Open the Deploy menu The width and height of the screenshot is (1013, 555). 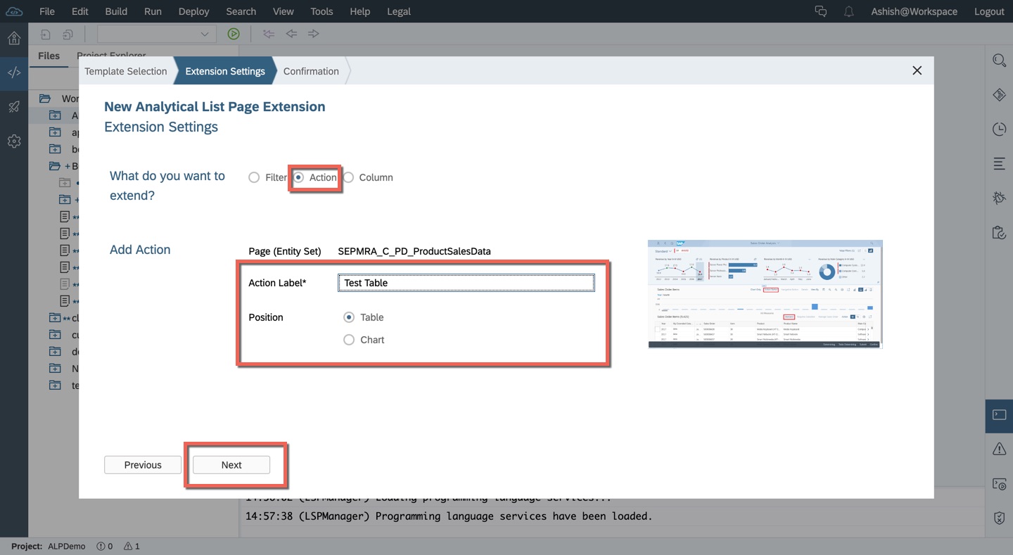coord(193,11)
